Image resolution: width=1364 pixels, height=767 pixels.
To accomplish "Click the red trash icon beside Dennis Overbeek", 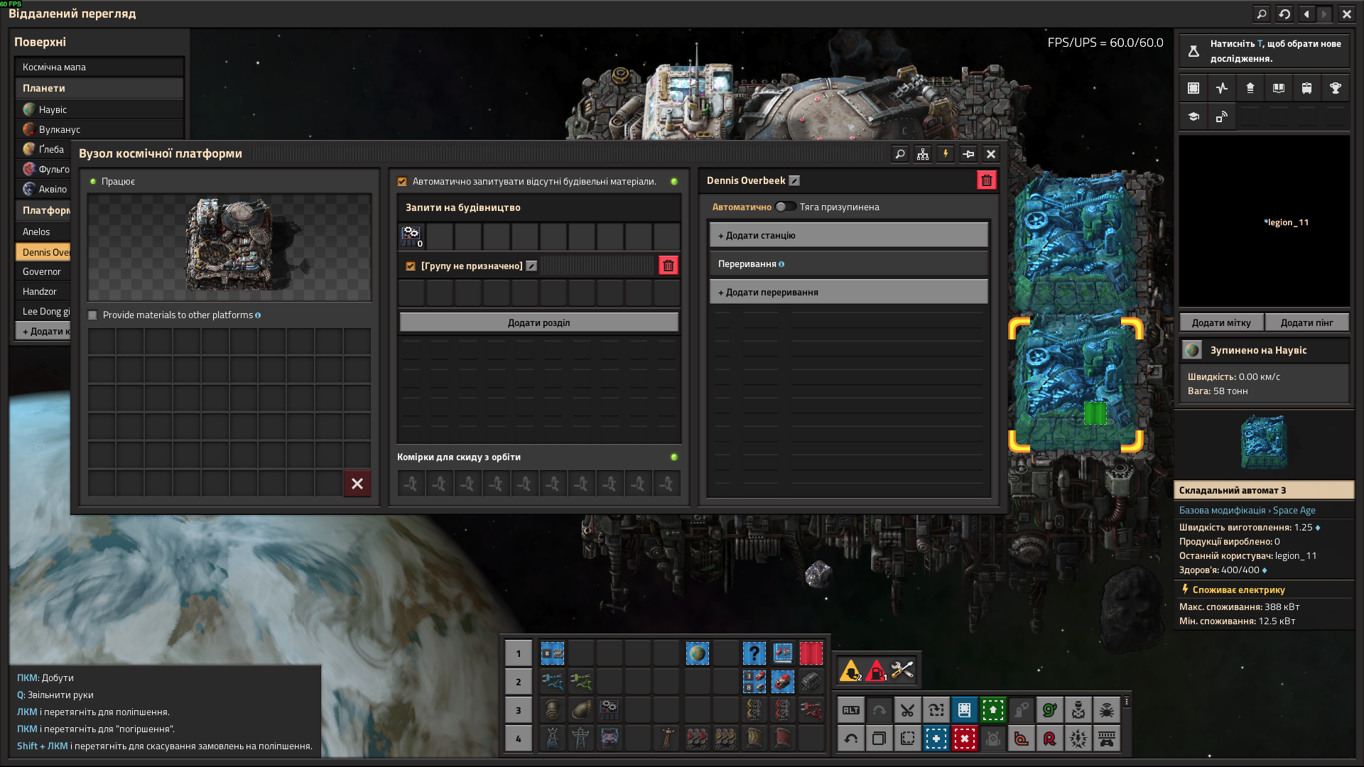I will tap(986, 180).
